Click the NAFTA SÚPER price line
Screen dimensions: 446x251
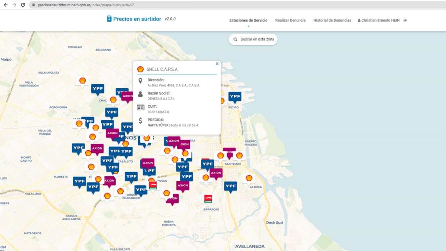(x=173, y=125)
